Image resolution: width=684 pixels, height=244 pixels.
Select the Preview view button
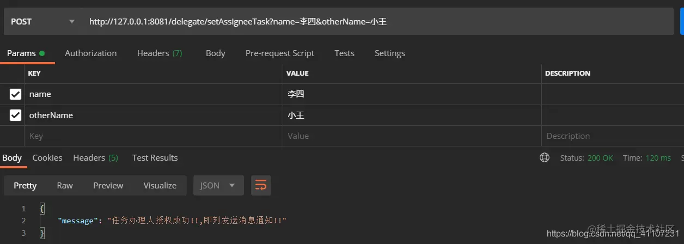pos(108,186)
